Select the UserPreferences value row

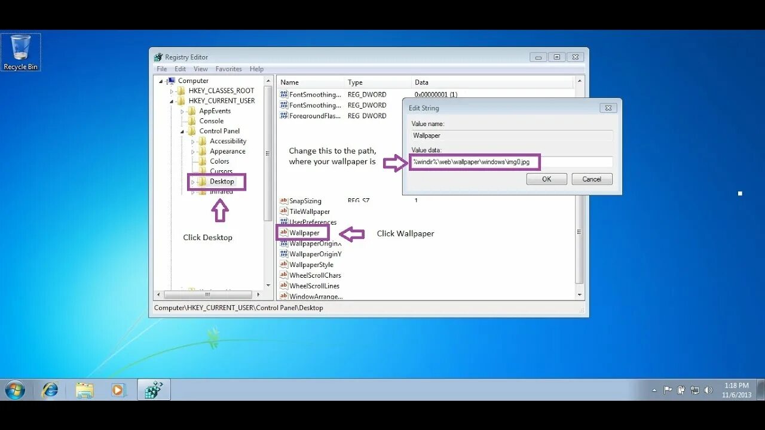[308, 222]
